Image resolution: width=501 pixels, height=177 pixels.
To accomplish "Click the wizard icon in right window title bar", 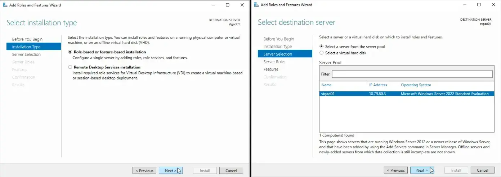I will pyautogui.click(x=256, y=5).
